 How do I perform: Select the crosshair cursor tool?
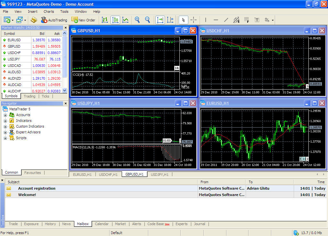pyautogui.click(x=193, y=20)
